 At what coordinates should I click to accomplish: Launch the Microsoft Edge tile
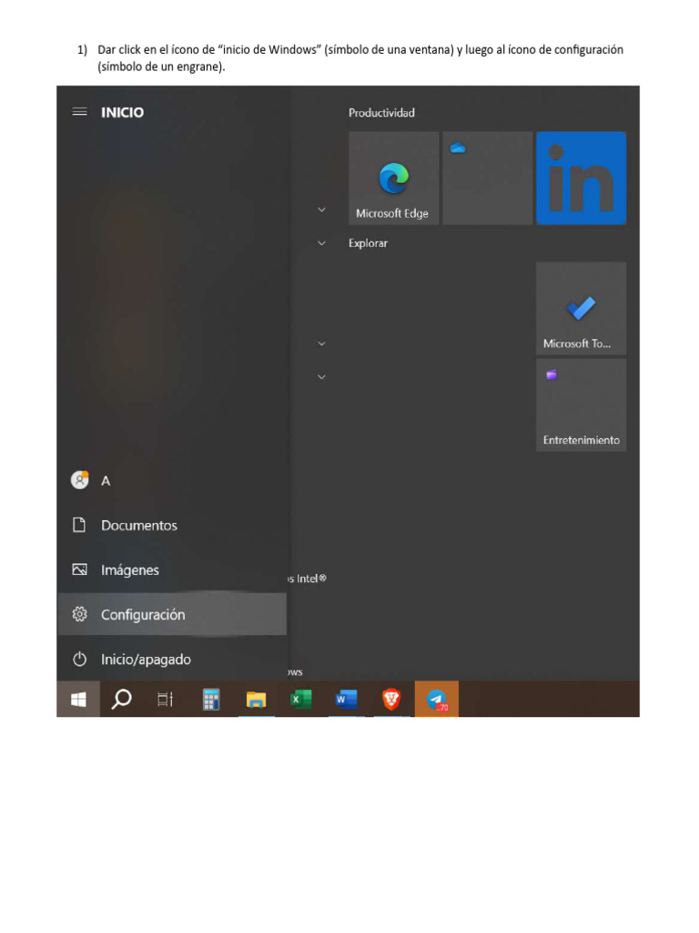pos(393,178)
